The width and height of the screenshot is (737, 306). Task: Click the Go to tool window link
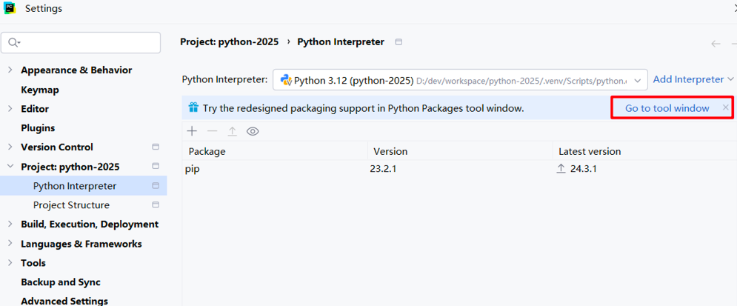667,108
